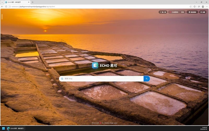Expand the tab actions dropdown arrow
This screenshot has height=131, width=209.
2,2
